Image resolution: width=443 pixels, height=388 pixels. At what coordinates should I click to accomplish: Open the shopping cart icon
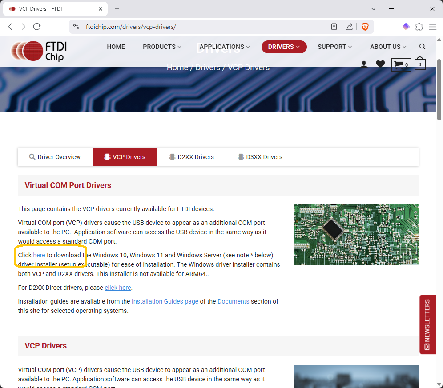[401, 65]
